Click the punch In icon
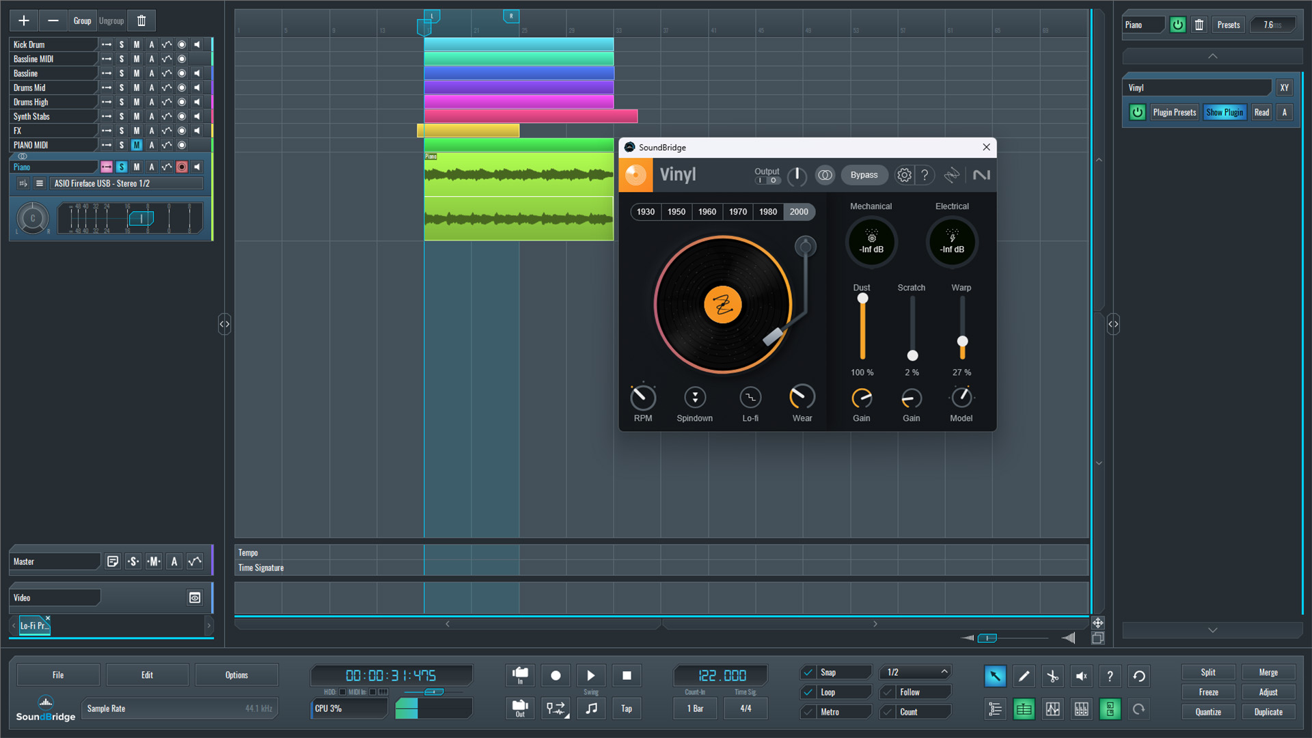Screen dimensions: 1312x738 [x=520, y=676]
